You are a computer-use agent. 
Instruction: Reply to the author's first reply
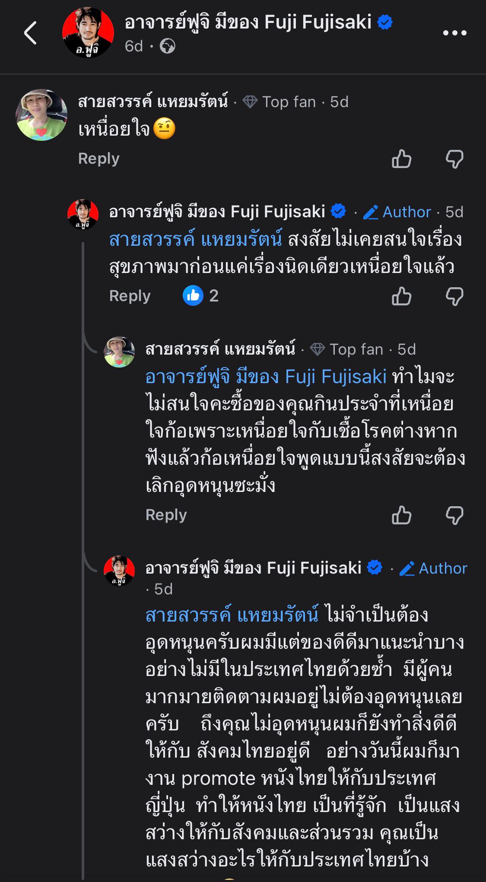pyautogui.click(x=130, y=296)
